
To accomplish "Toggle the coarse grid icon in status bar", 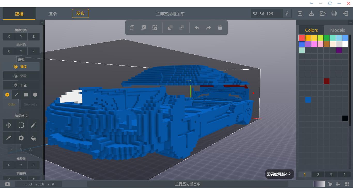I will point(338,184).
